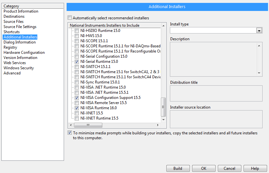The height and width of the screenshot is (173, 269).
Task: Open Help for installer properties
Action: point(255,168)
